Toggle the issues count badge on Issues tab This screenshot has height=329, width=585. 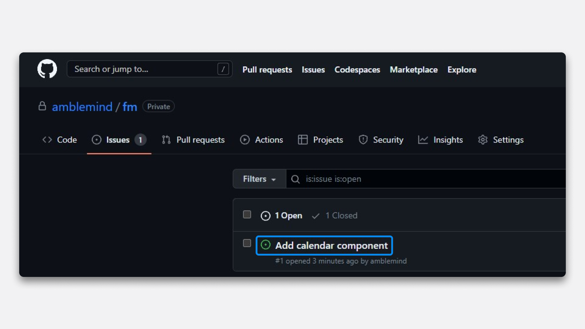point(140,140)
